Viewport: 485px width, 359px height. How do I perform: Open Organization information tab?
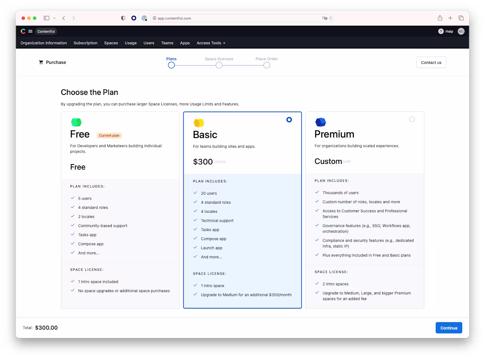tap(44, 43)
